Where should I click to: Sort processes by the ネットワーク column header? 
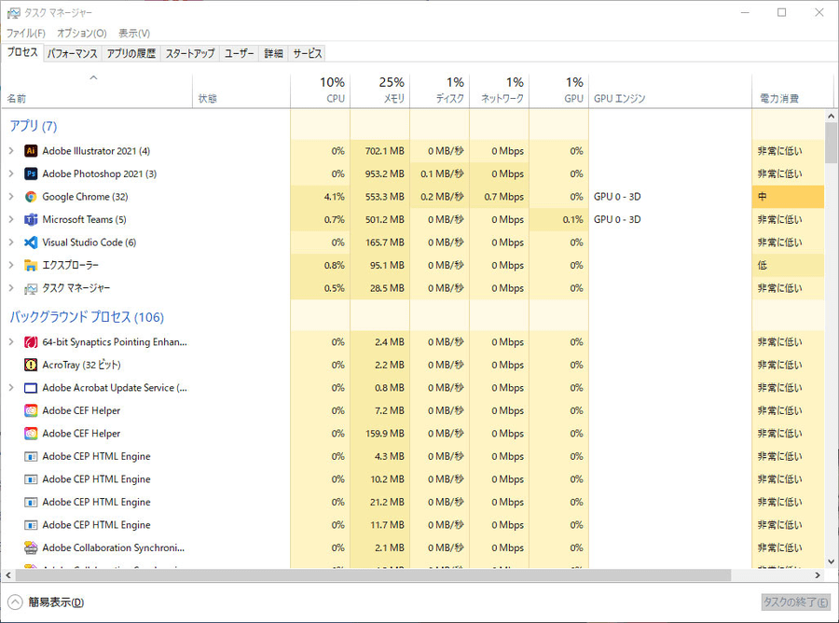(x=500, y=90)
